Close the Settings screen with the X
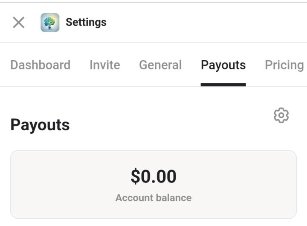307x226 pixels. [18, 22]
